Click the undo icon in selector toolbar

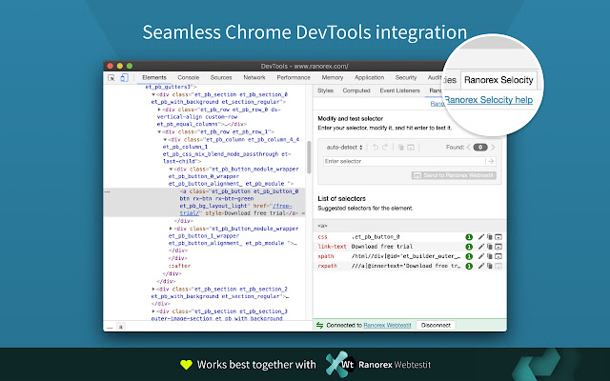(376, 148)
